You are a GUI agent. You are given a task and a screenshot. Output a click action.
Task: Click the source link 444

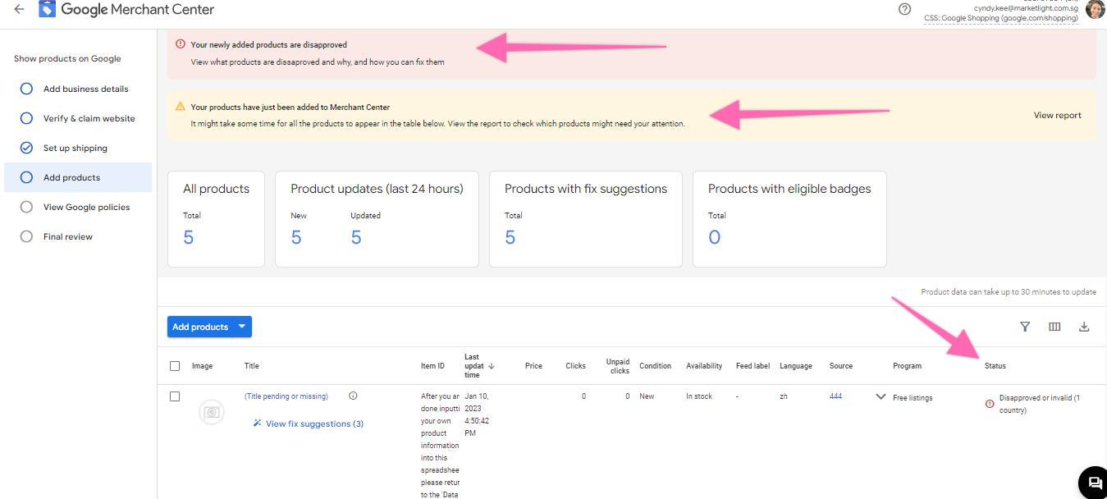tap(835, 396)
